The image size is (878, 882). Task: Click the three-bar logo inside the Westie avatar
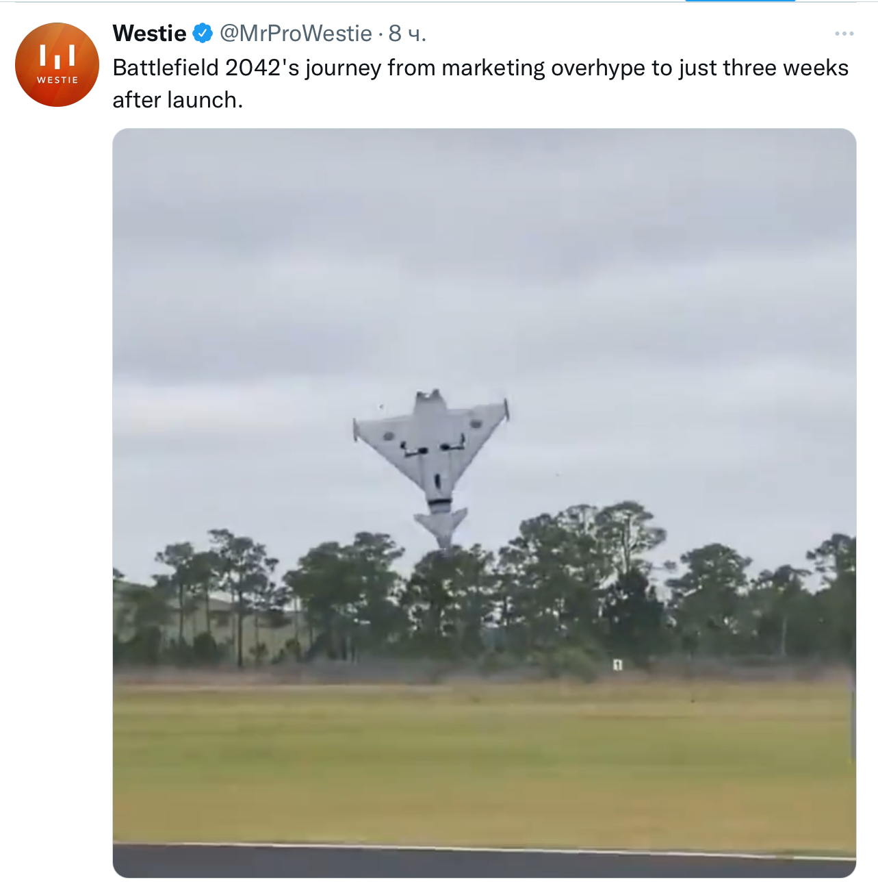coord(57,56)
